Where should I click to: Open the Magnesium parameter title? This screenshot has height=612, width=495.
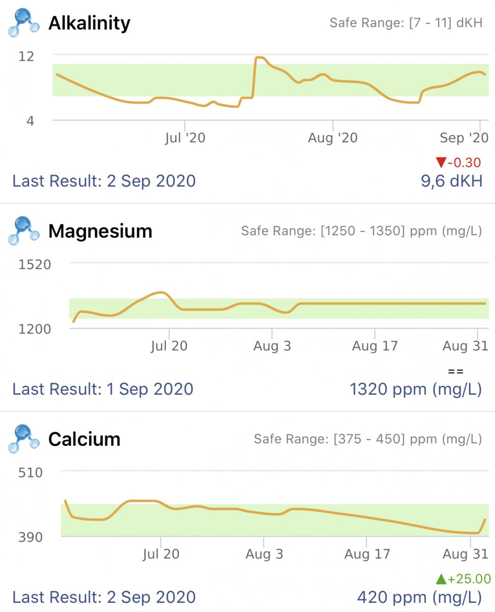pos(100,232)
